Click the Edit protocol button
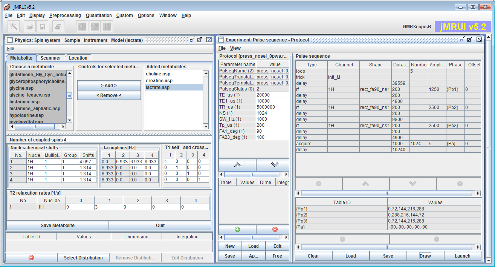 [x=277, y=246]
